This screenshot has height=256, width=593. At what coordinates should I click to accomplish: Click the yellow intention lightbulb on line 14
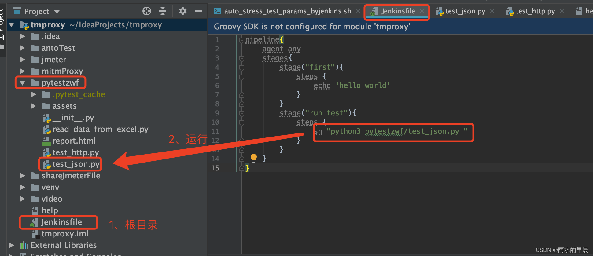tap(254, 158)
